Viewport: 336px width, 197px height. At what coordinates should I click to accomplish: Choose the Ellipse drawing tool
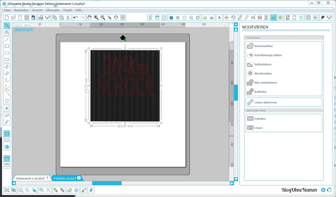(x=7, y=60)
